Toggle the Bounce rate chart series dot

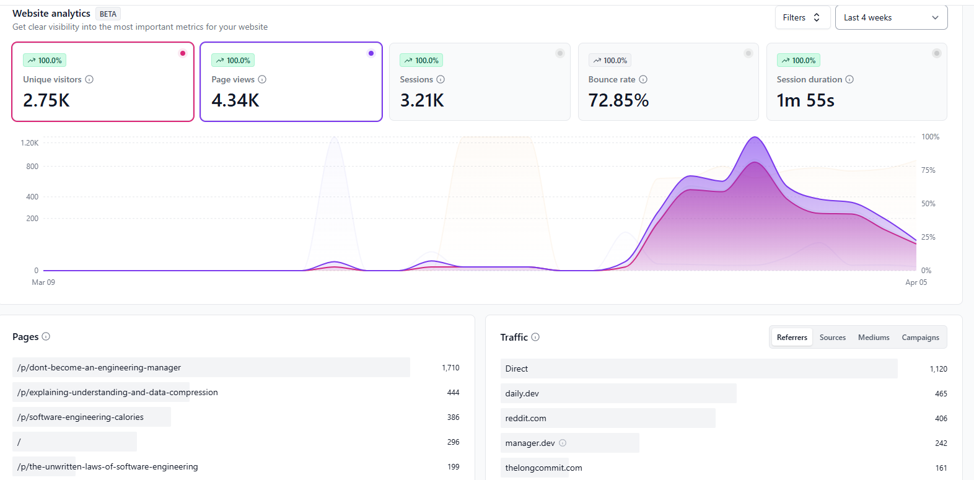pyautogui.click(x=748, y=53)
